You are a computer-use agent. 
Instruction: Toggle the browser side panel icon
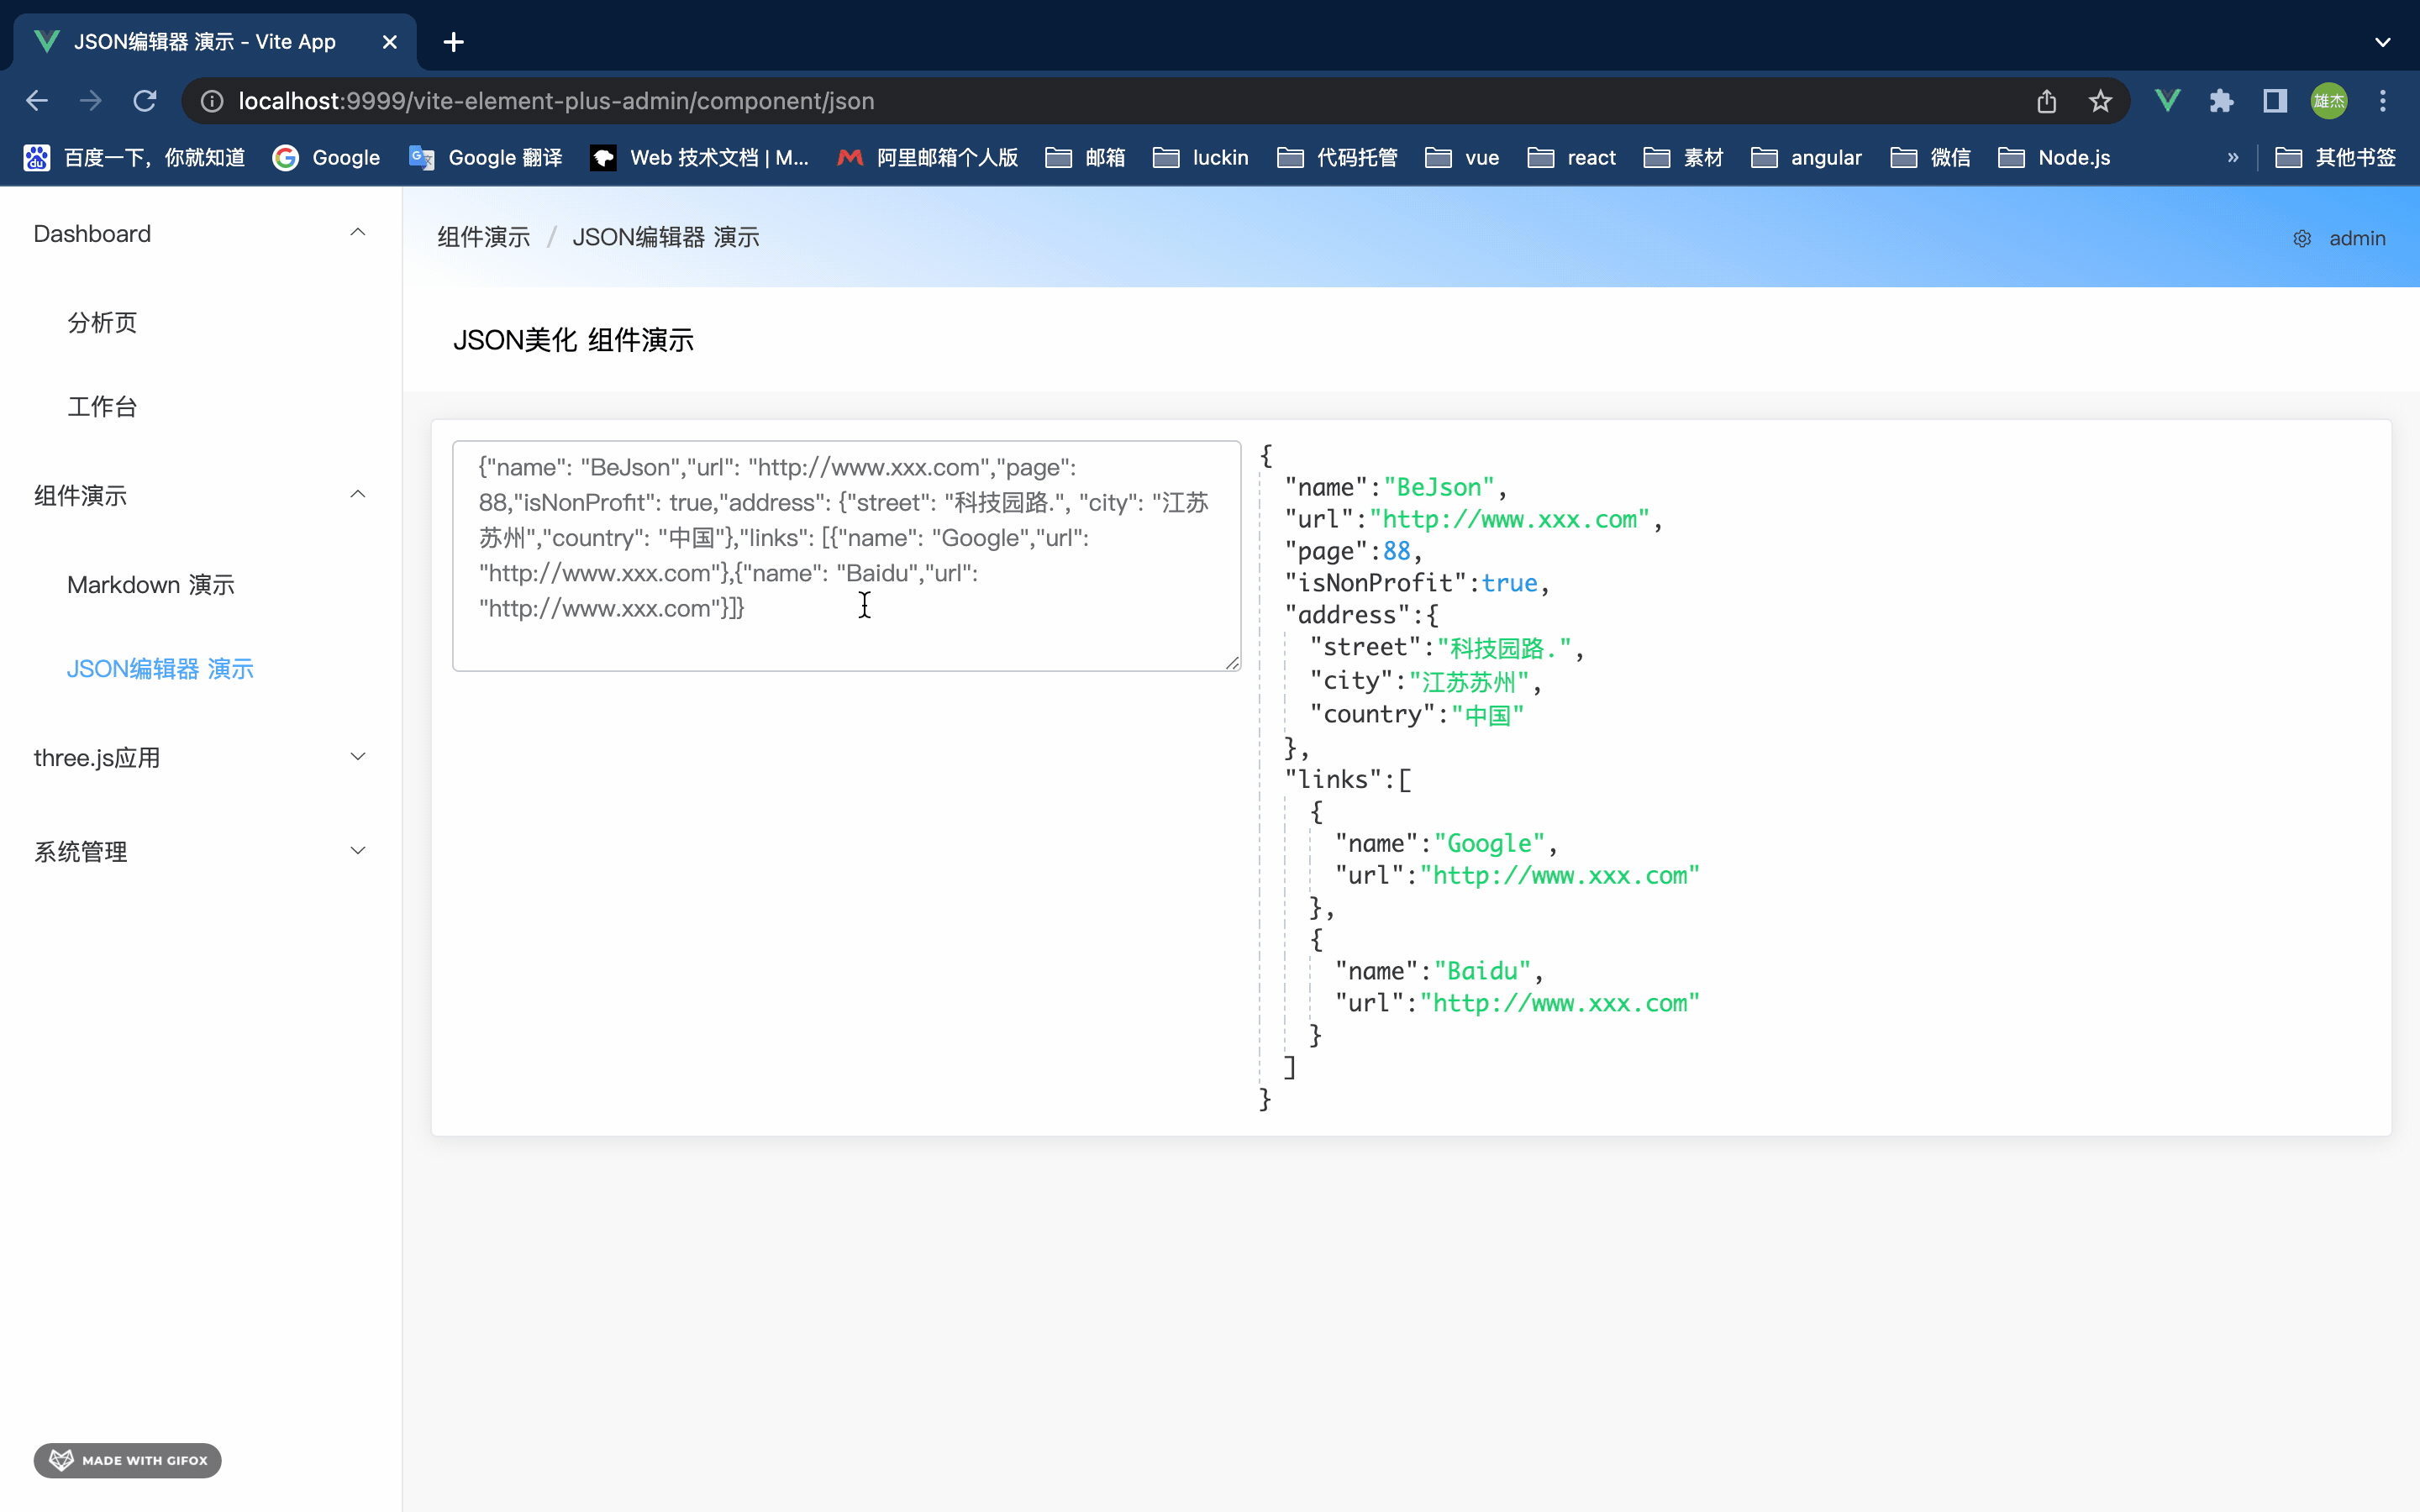[x=2275, y=101]
